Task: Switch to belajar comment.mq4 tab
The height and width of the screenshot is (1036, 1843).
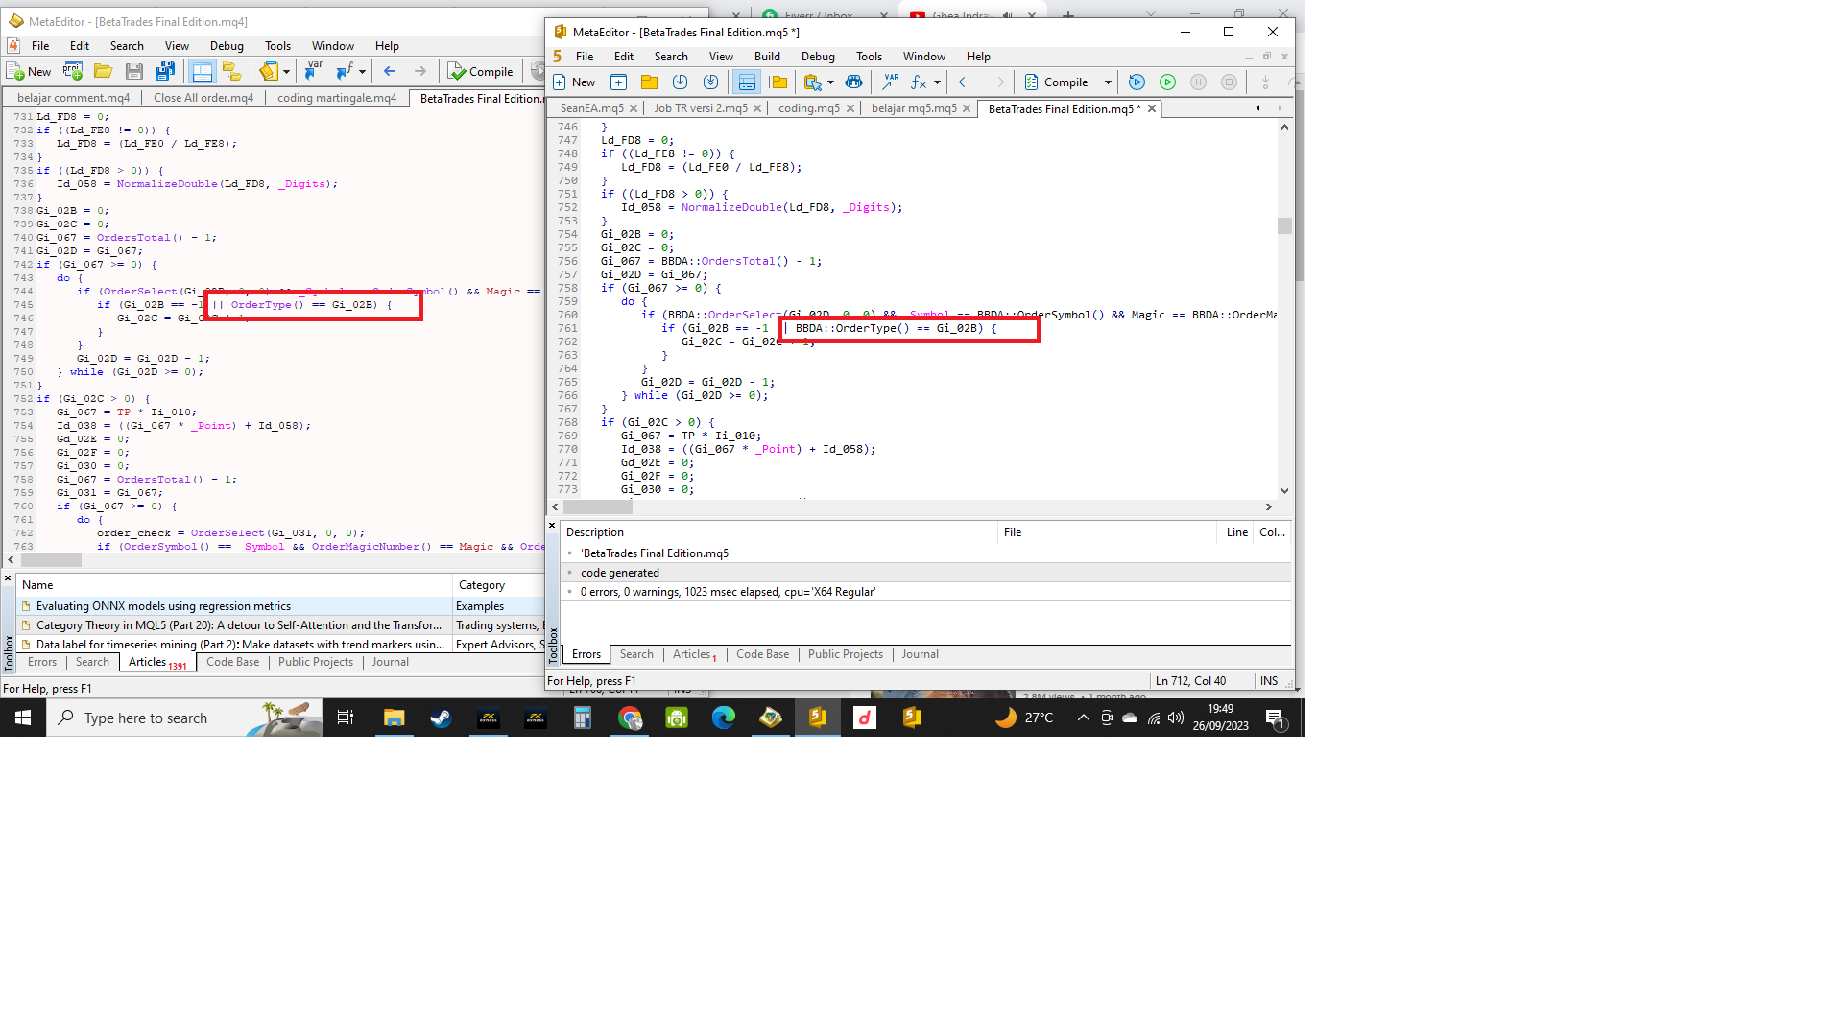Action: 74,98
